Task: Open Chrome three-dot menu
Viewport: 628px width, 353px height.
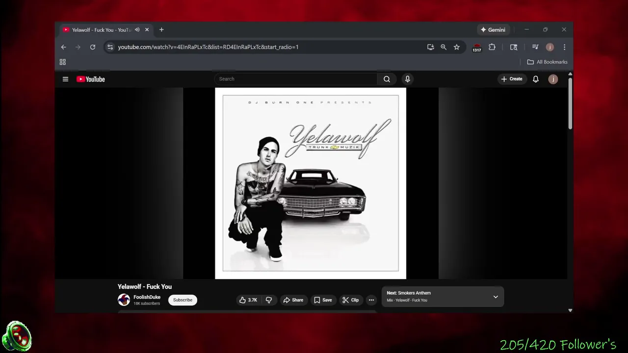Action: 564,47
